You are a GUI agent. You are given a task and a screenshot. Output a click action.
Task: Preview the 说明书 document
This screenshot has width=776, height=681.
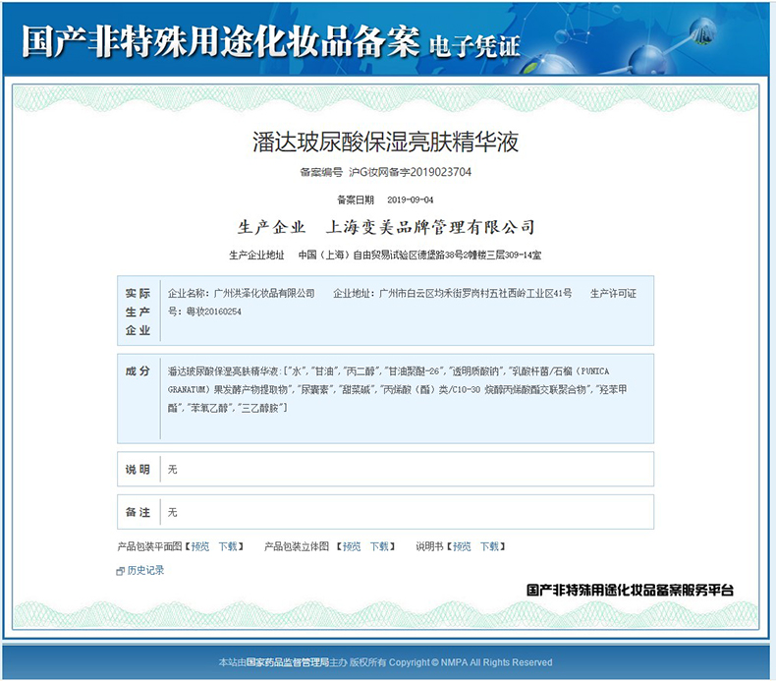pos(462,546)
